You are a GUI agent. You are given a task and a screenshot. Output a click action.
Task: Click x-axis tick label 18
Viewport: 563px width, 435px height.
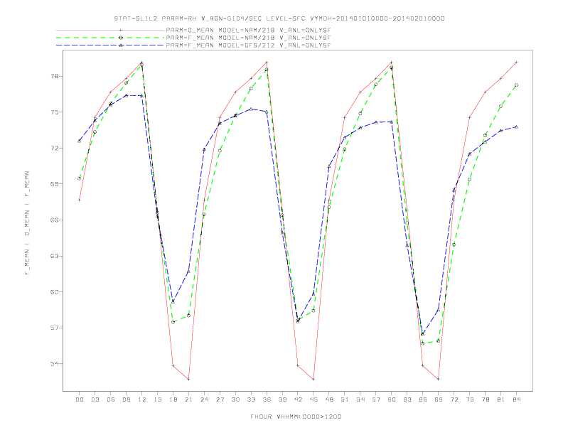coord(173,399)
